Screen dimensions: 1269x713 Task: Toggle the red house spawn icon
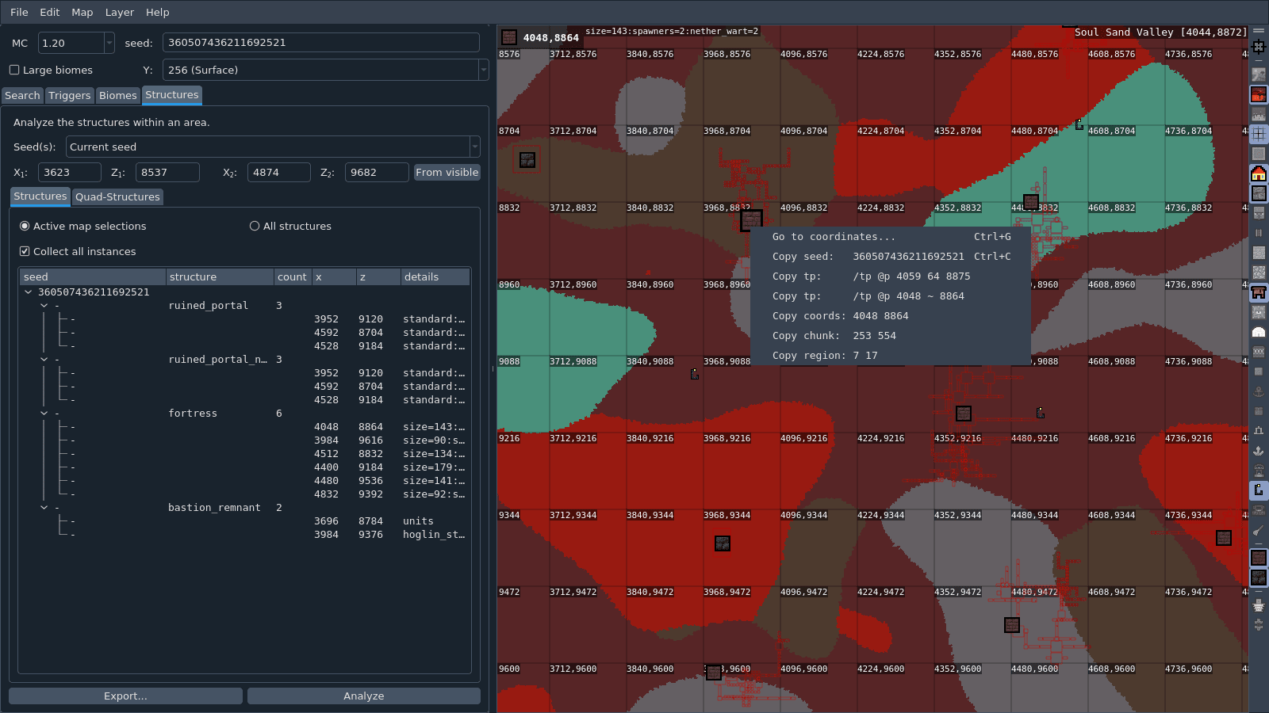coord(1259,173)
